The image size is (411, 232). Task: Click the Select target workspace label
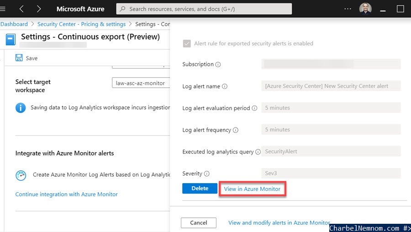pyautogui.click(x=33, y=86)
